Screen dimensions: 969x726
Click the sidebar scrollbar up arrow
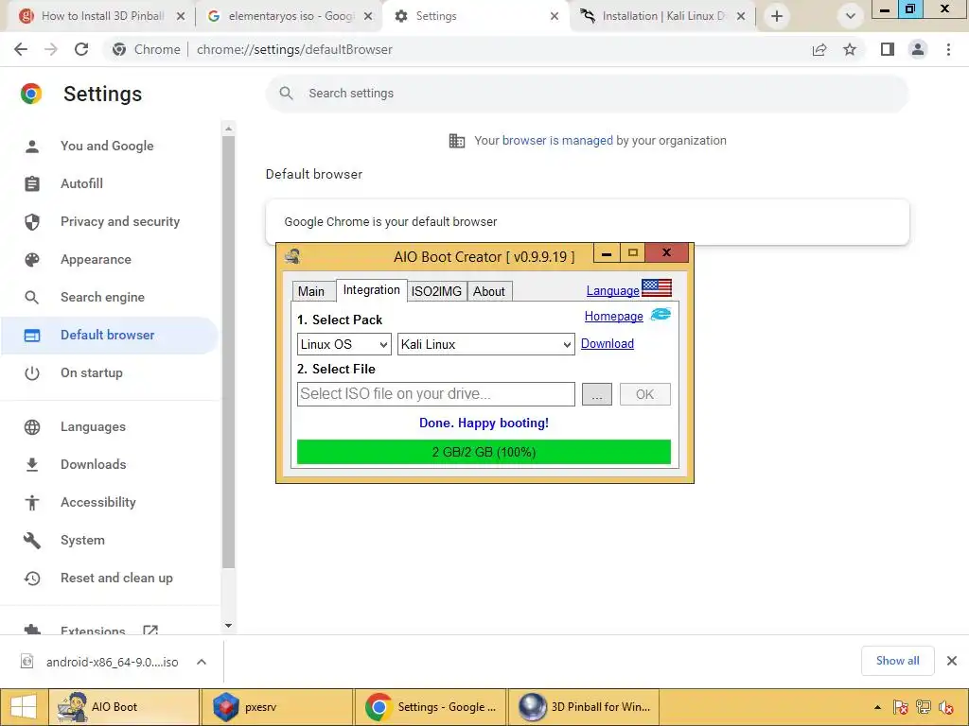pos(228,129)
